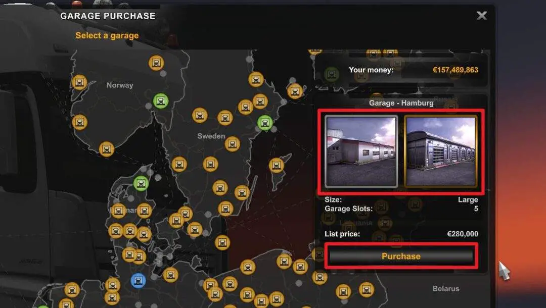This screenshot has height=308, width=546.
Task: Click garage icon nearest left of Belarus label
Action: pos(367,290)
